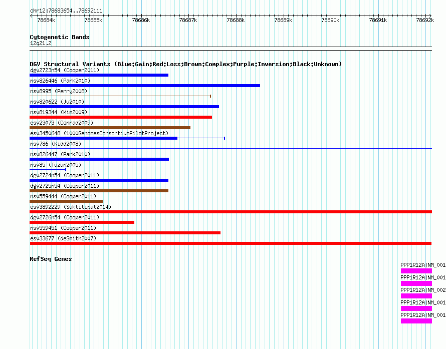The height and width of the screenshot is (349, 446).
Task: Select the red loss bar under esv33677
Action: 231,243
